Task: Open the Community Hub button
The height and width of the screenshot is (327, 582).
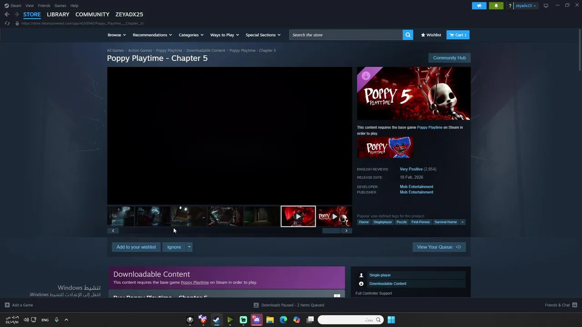Action: click(x=449, y=58)
